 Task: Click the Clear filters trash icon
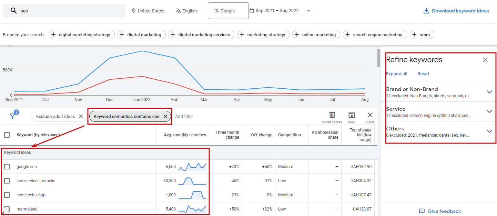(x=332, y=115)
